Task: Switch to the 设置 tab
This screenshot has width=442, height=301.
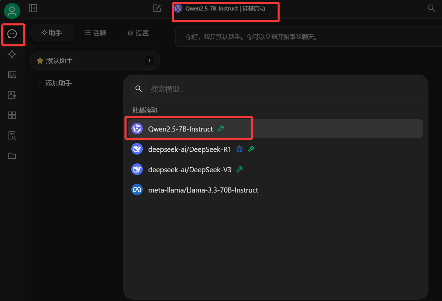Action: (x=138, y=33)
